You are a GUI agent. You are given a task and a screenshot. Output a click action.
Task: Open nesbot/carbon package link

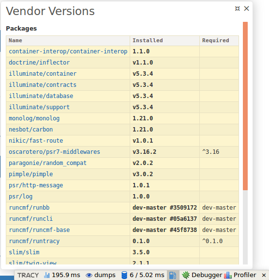31,130
